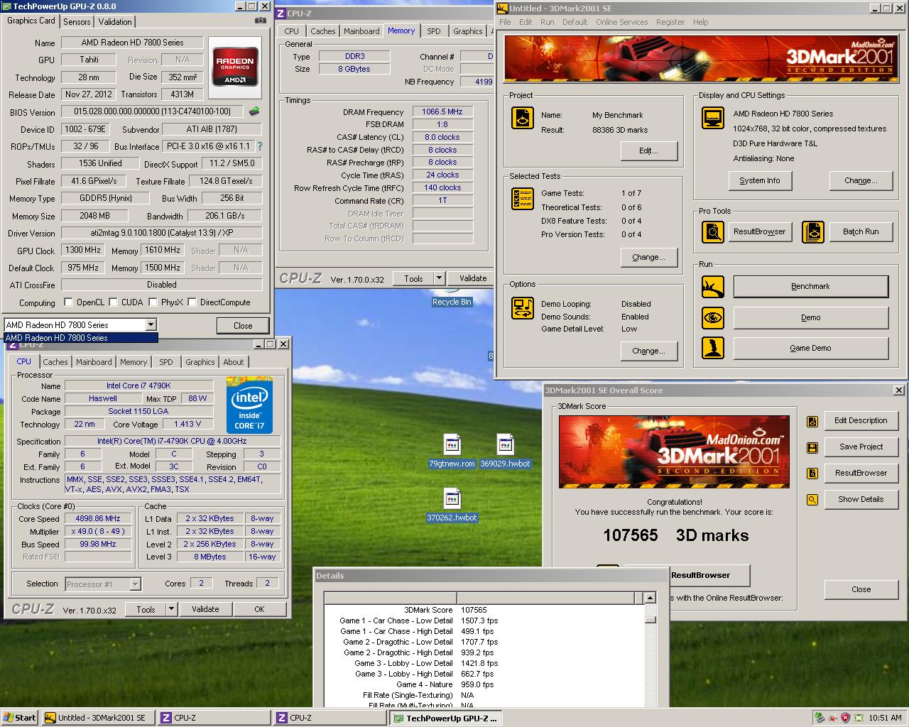Click the BIOS save icon in GPU-Z

tap(254, 111)
